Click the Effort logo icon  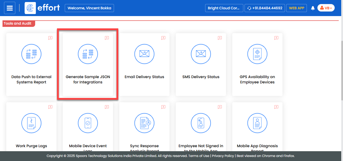[x=30, y=8]
